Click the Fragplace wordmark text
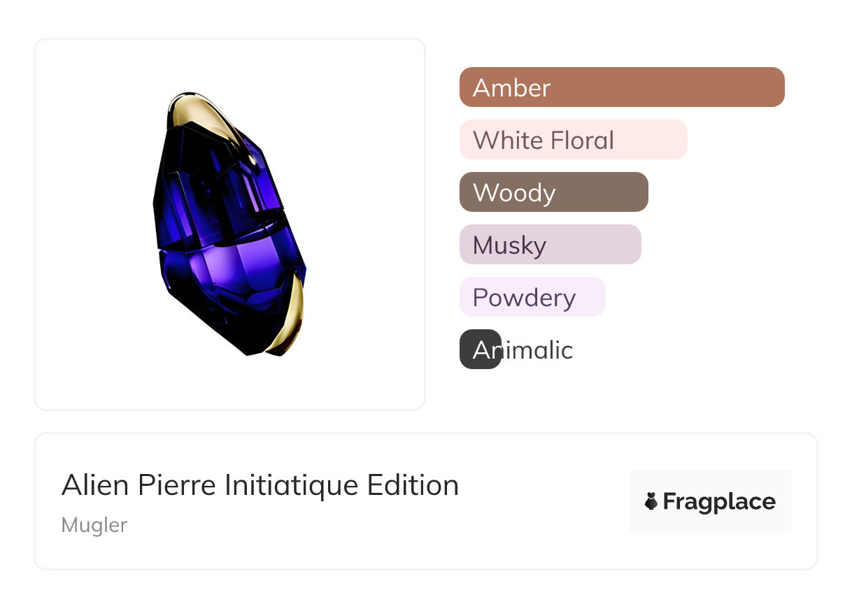The image size is (852, 604). (x=719, y=502)
